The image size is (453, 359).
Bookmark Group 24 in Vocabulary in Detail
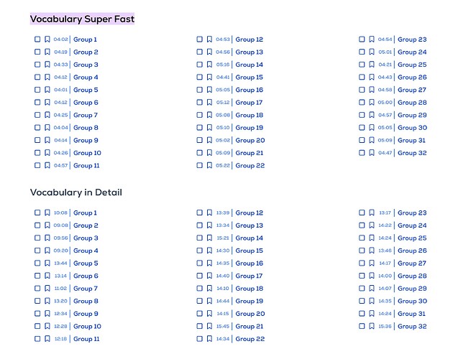coord(372,225)
